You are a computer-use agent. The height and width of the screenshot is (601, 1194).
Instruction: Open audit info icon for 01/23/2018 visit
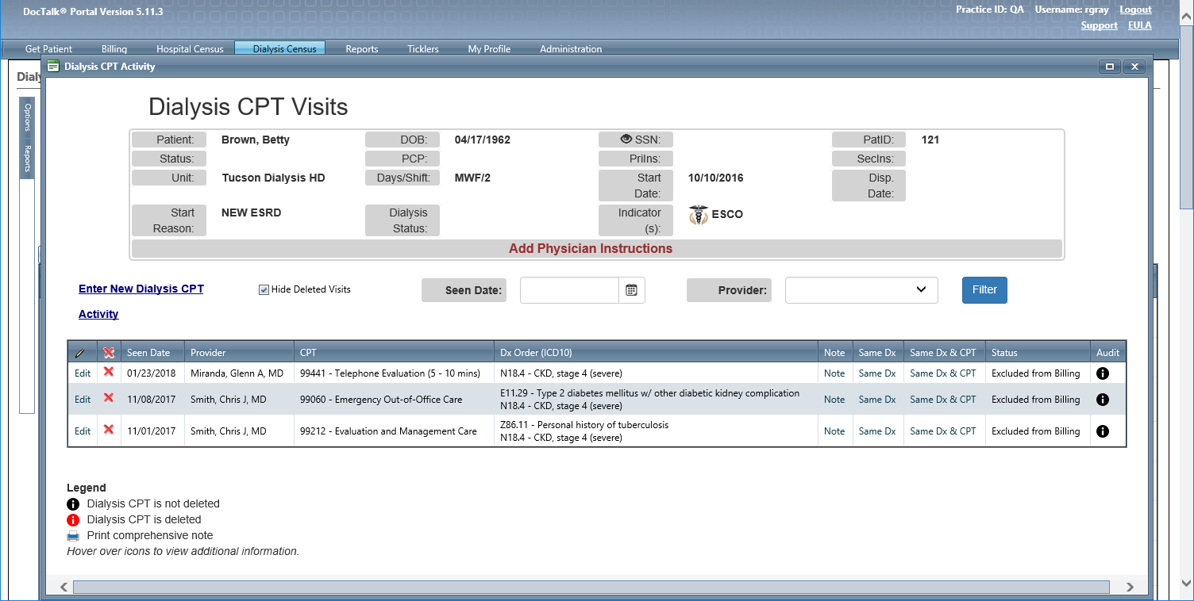click(x=1102, y=373)
